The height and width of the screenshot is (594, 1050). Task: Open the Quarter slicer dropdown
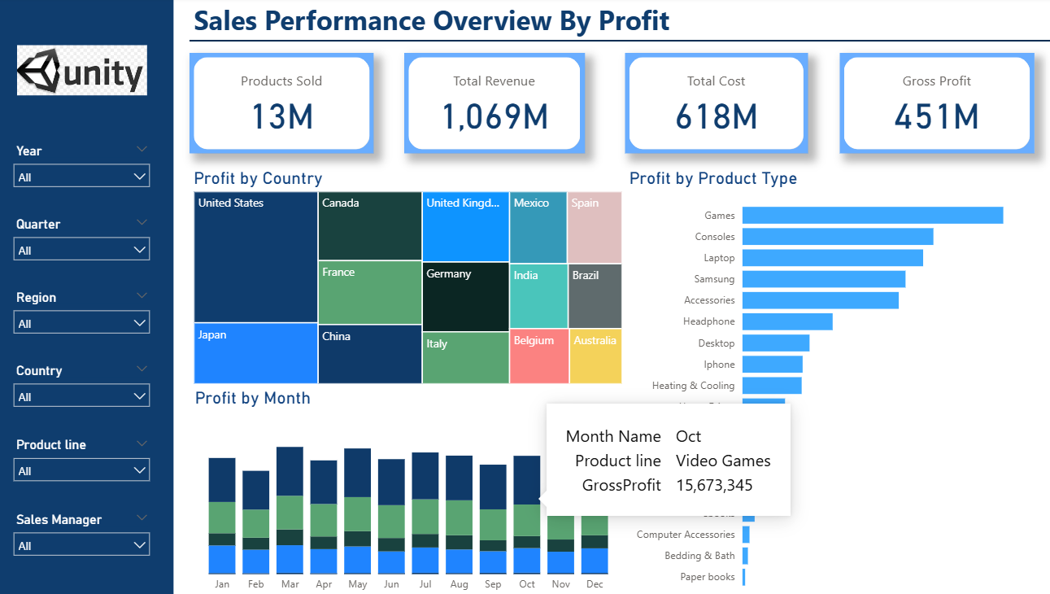coord(81,250)
